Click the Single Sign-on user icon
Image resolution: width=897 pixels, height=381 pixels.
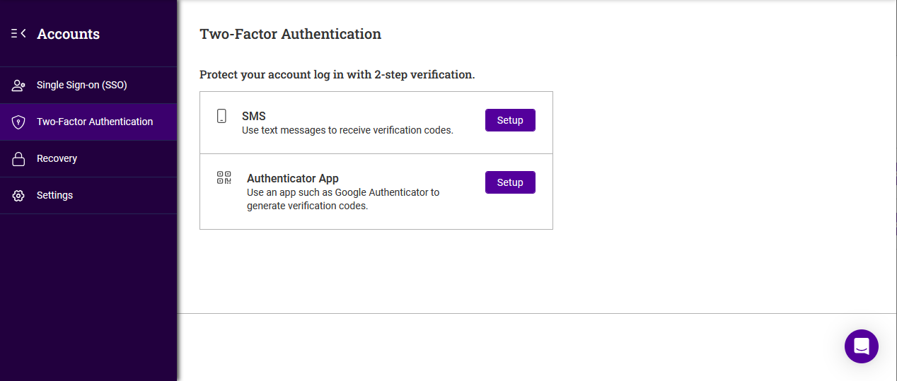coord(19,86)
